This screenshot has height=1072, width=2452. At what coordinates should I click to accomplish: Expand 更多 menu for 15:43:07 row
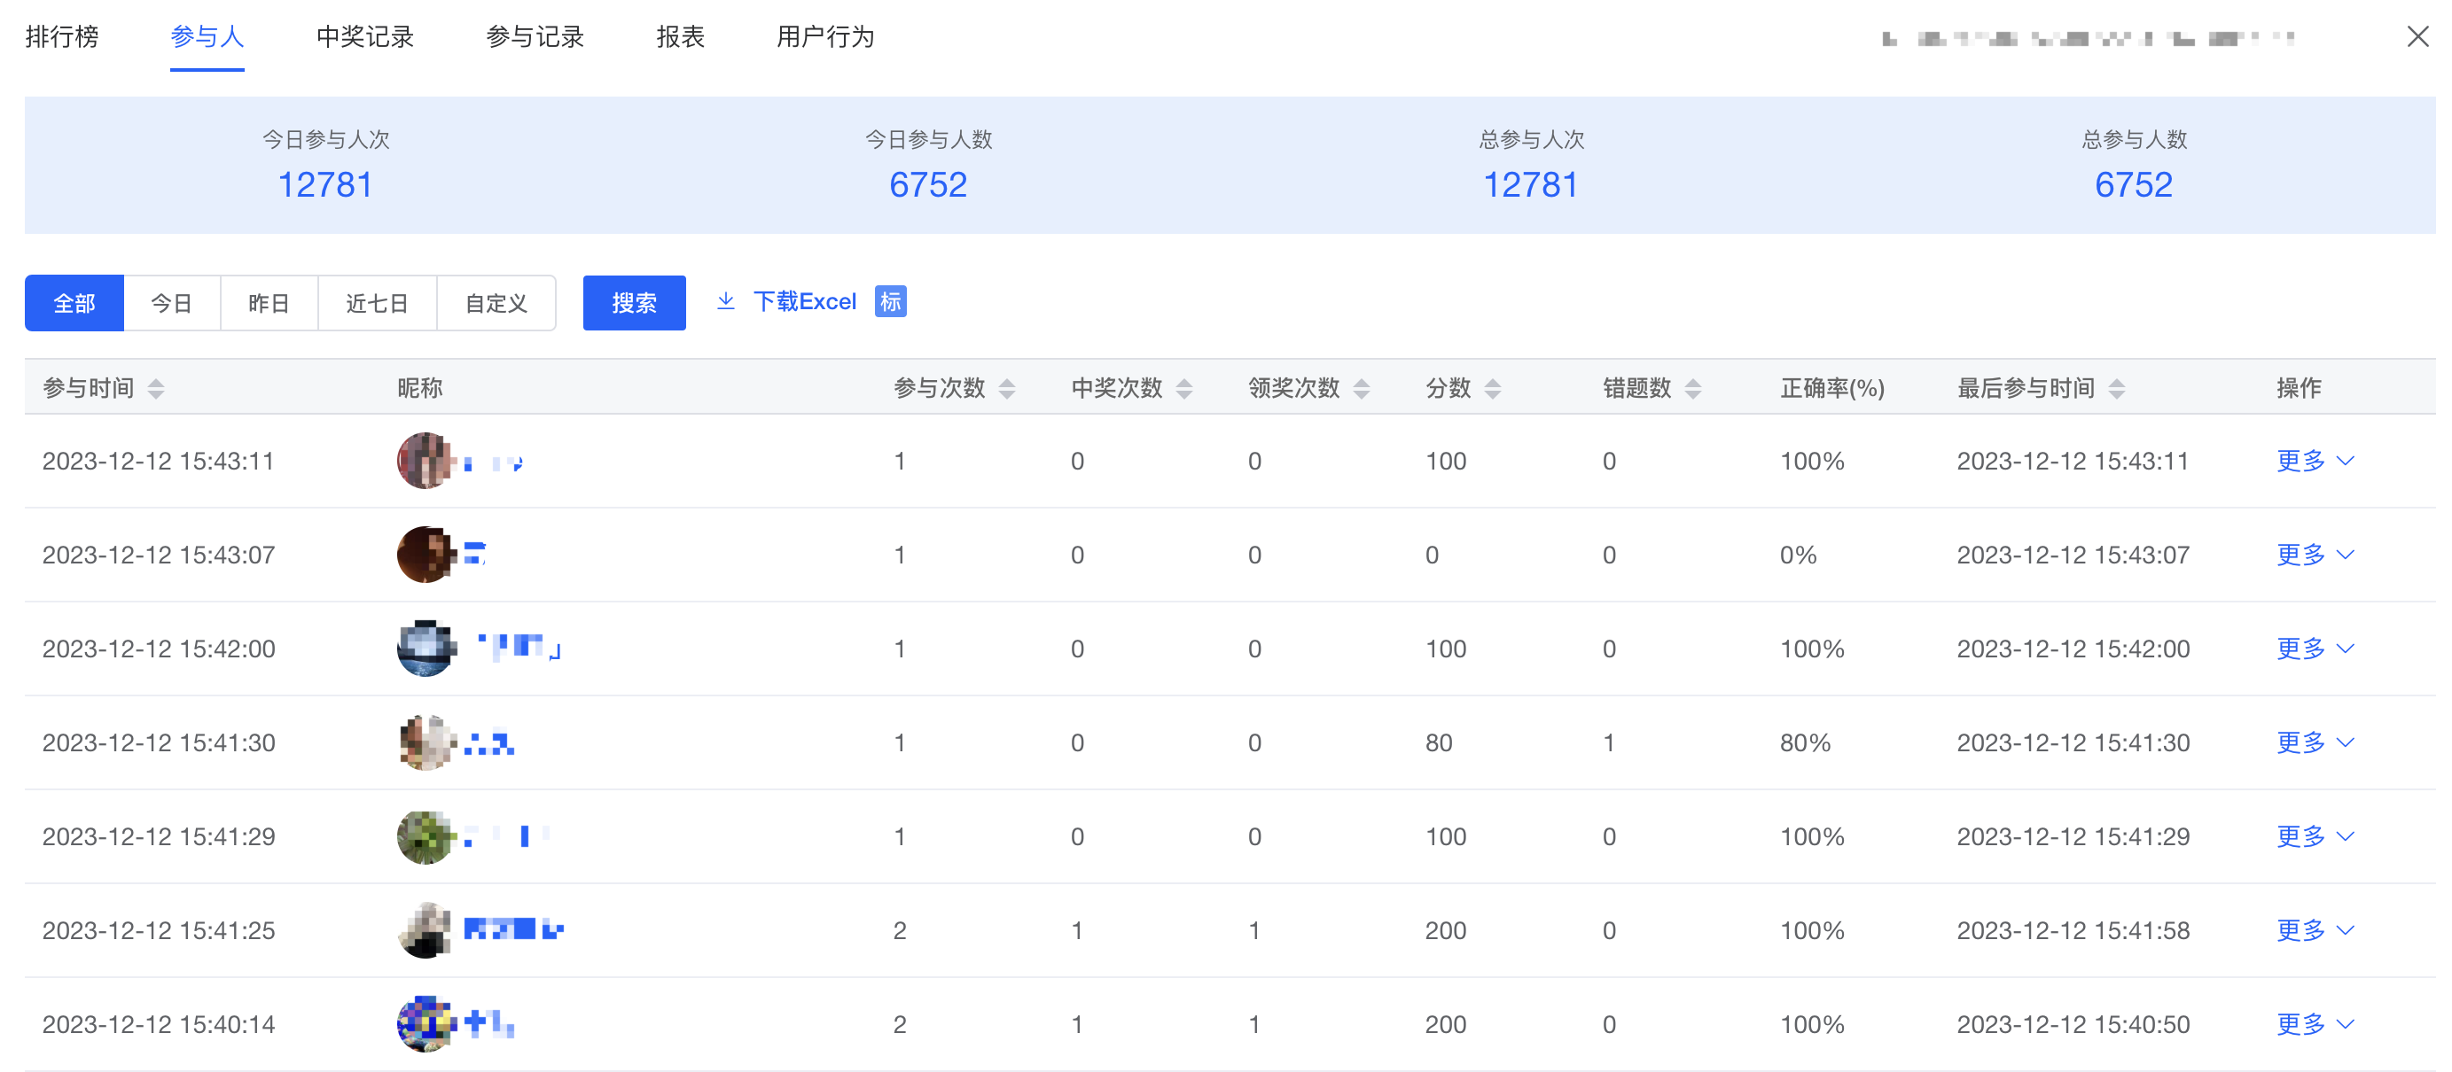tap(2315, 555)
